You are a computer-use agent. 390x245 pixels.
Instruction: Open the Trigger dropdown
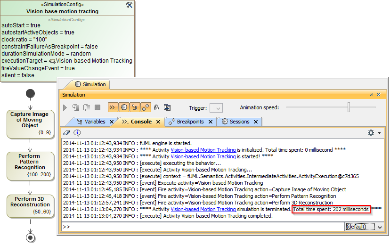(216, 108)
